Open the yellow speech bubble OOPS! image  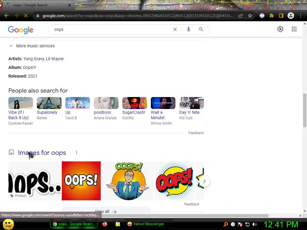click(174, 181)
